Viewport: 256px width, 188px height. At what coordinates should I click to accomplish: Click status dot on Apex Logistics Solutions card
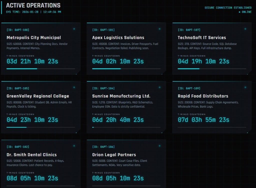click(x=159, y=29)
